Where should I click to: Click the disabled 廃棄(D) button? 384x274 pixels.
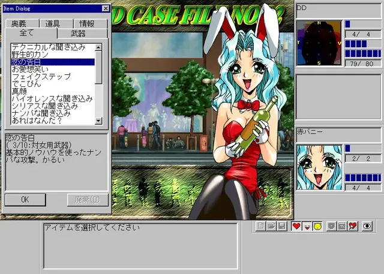click(88, 200)
